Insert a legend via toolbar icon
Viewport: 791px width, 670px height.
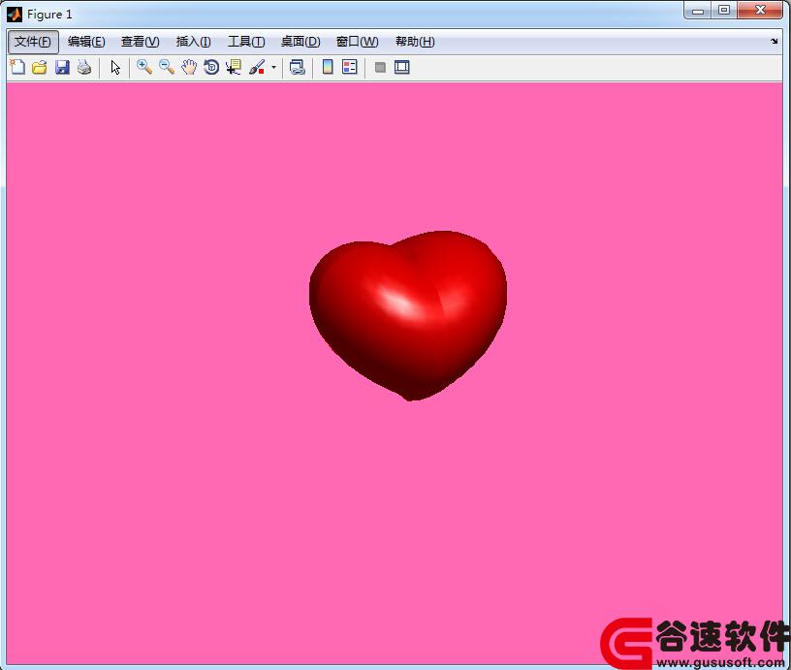point(350,67)
